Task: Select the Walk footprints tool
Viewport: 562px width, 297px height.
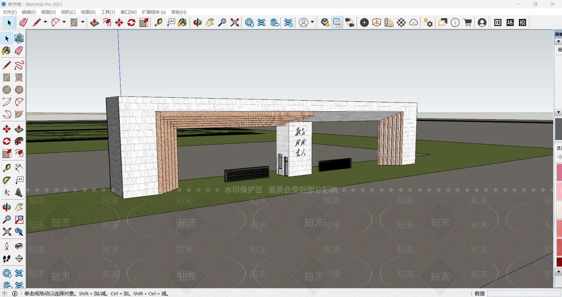Action: 6,259
